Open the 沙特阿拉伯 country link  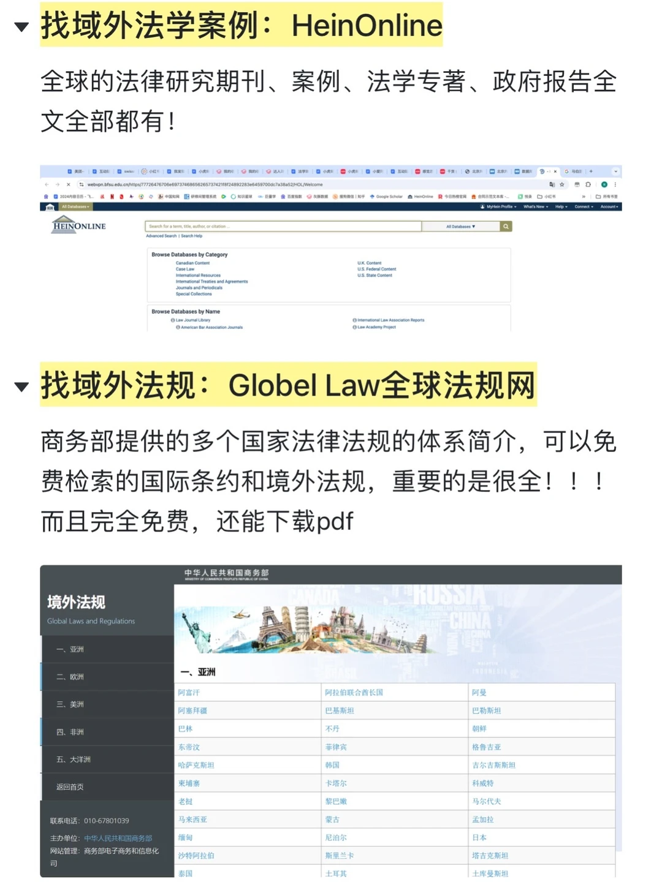point(196,856)
